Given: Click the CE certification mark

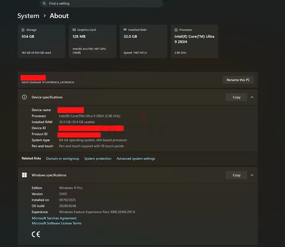Looking at the screenshot, I should tap(36, 234).
